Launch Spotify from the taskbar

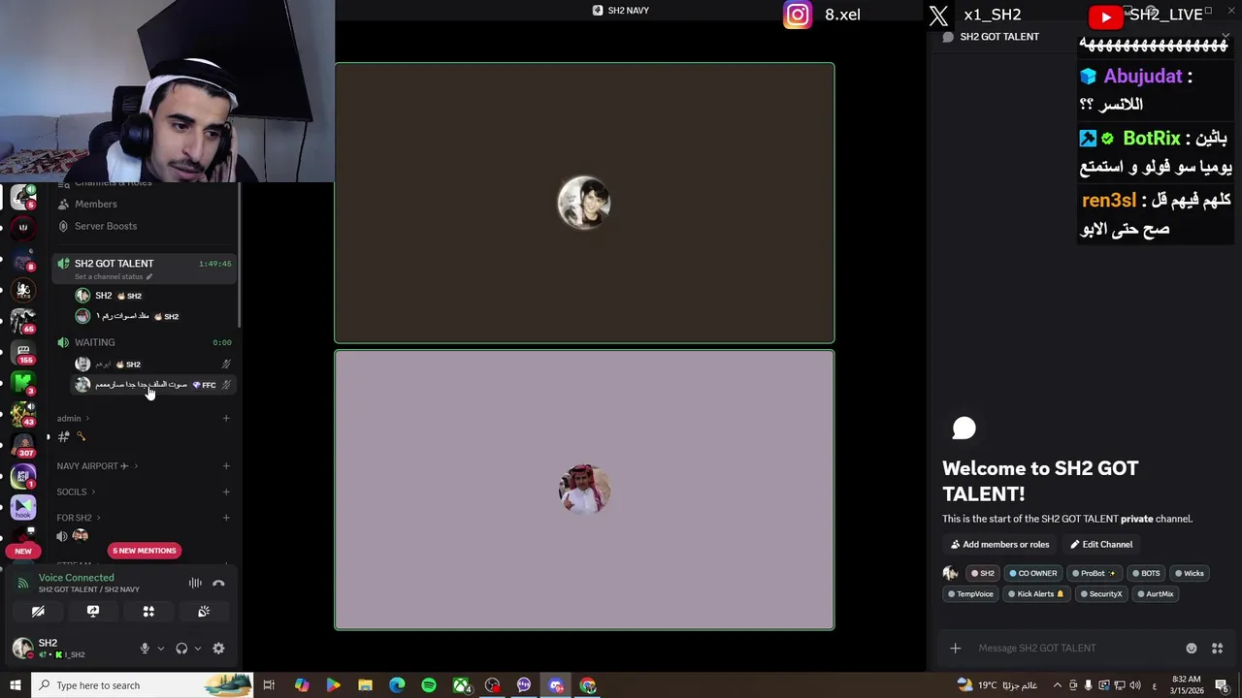[x=429, y=685]
